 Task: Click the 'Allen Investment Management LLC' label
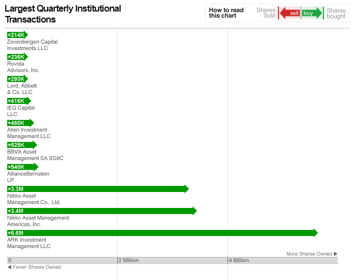[x=29, y=133]
